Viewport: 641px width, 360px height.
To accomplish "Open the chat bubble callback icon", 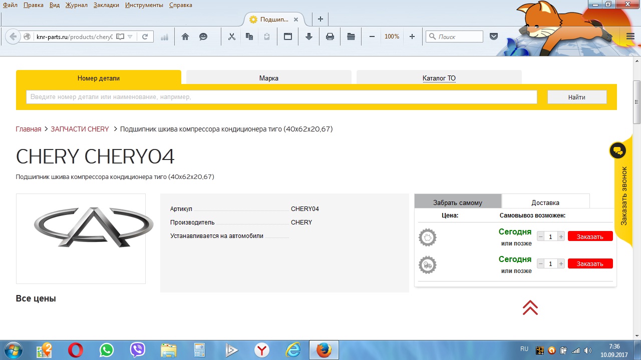I will click(x=618, y=150).
